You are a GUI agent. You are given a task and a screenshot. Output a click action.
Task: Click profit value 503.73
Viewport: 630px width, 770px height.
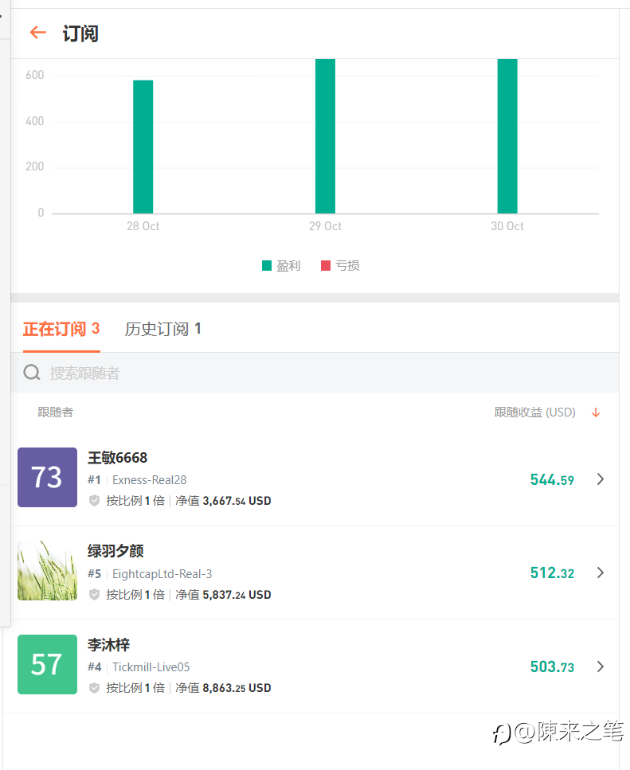[x=552, y=666]
